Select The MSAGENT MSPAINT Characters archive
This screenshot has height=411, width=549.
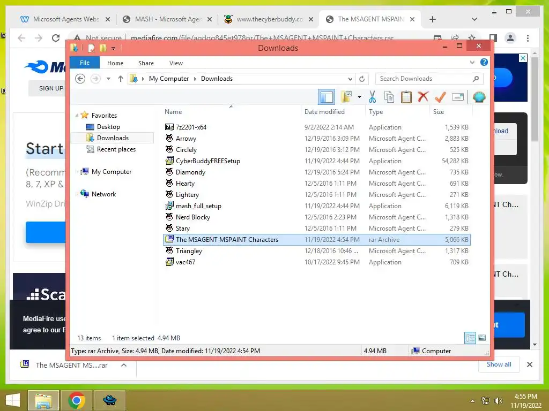coord(316,240)
